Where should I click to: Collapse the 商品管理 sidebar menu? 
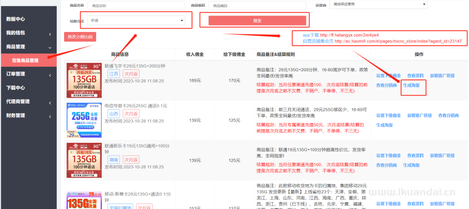pyautogui.click(x=28, y=47)
